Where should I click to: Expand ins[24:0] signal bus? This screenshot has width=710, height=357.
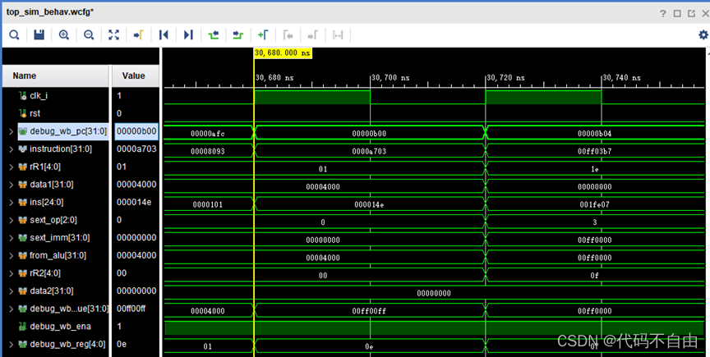click(x=11, y=202)
